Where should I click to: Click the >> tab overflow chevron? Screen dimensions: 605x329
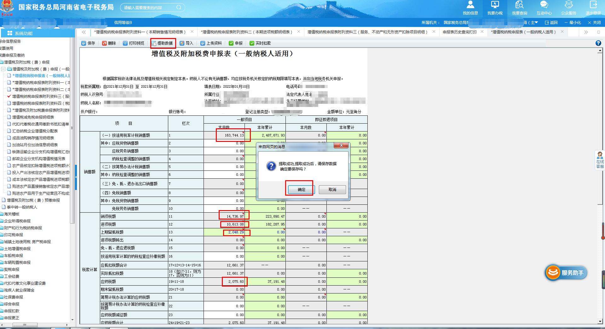[586, 32]
